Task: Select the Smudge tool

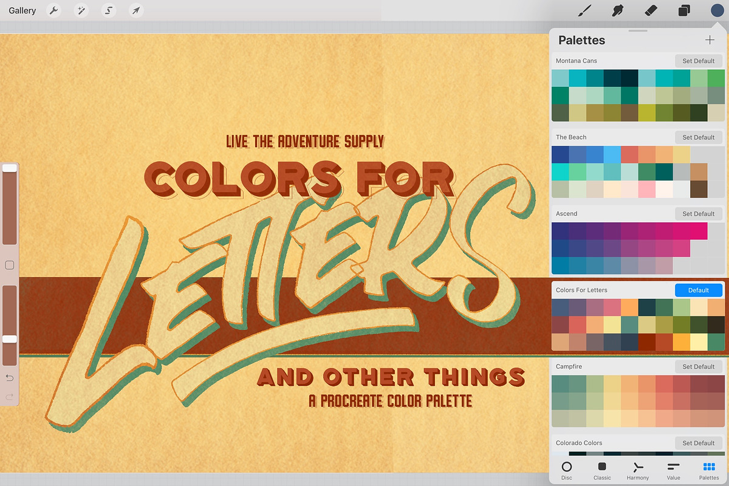Action: [618, 10]
